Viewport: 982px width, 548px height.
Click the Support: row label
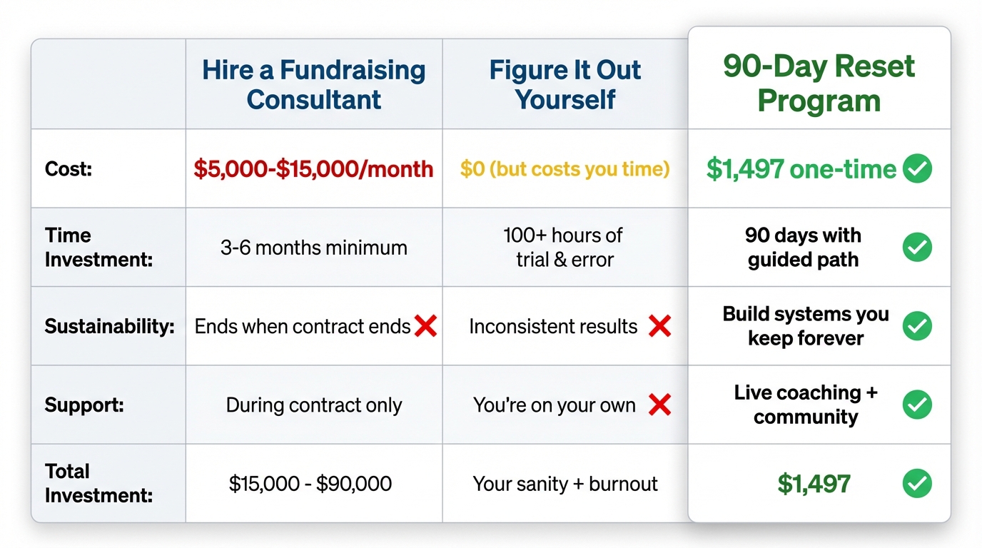84,405
